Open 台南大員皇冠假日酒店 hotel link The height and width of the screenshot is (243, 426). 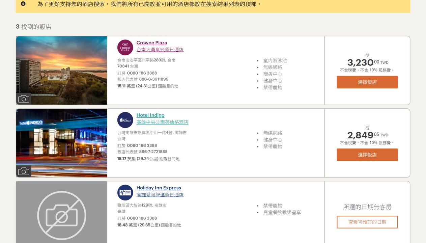coord(160,50)
